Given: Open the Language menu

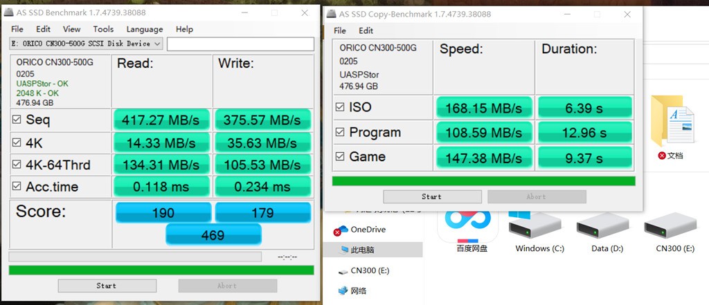Looking at the screenshot, I should coord(145,29).
